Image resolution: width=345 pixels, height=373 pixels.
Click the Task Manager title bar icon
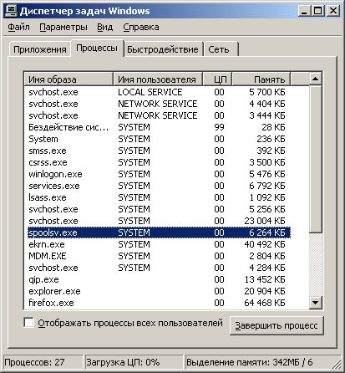pos(12,11)
